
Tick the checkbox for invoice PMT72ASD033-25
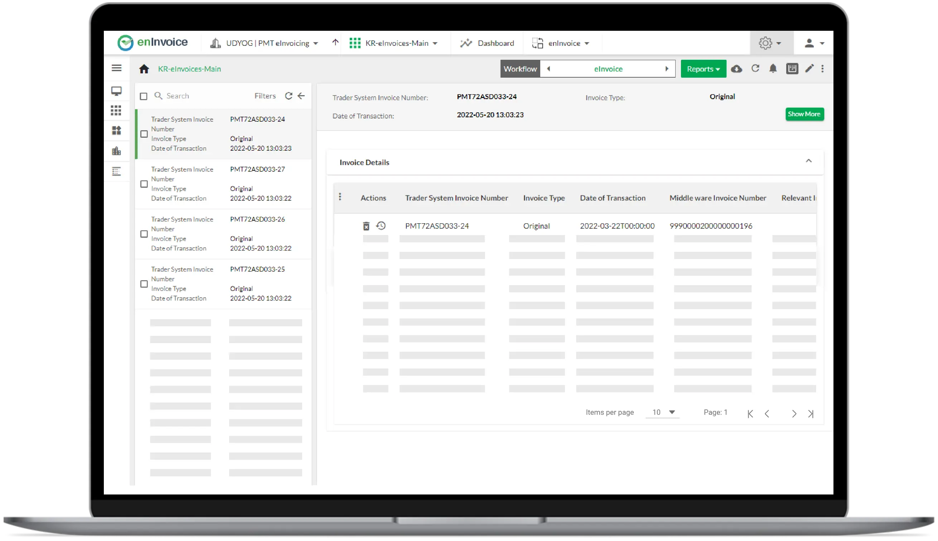click(x=144, y=283)
